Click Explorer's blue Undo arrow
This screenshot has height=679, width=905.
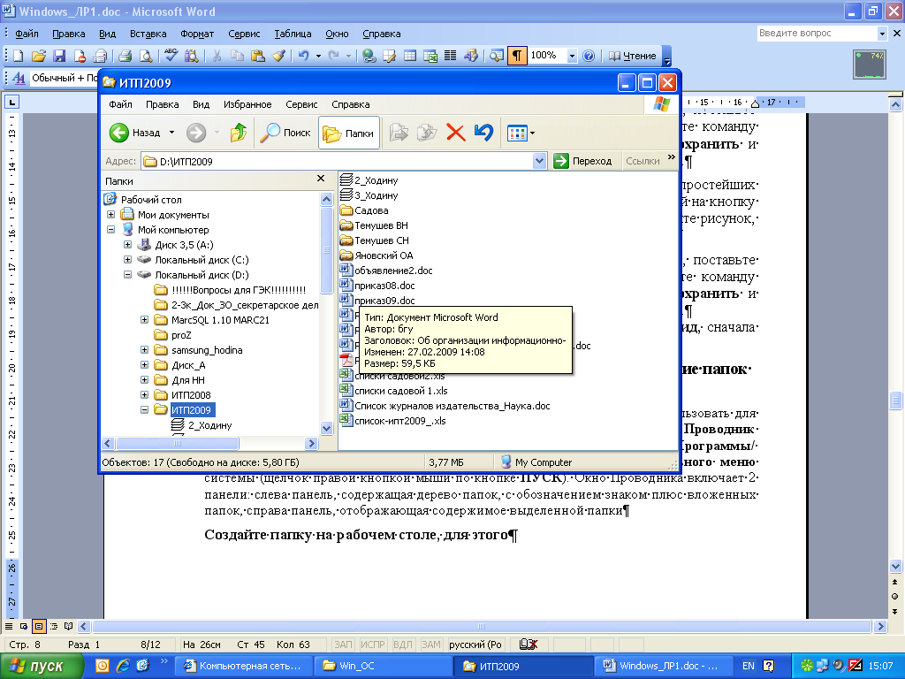point(483,133)
